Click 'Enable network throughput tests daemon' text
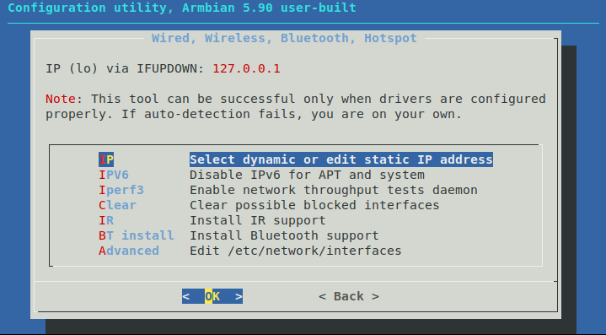The width and height of the screenshot is (606, 335). point(334,190)
